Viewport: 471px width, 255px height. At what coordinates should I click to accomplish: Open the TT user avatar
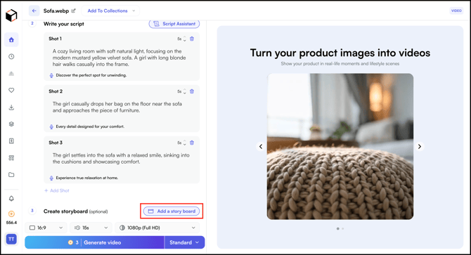[x=11, y=239]
